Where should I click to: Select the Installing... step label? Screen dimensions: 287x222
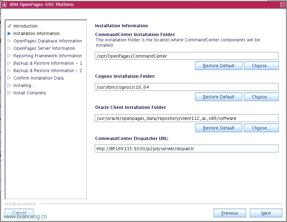[24, 85]
